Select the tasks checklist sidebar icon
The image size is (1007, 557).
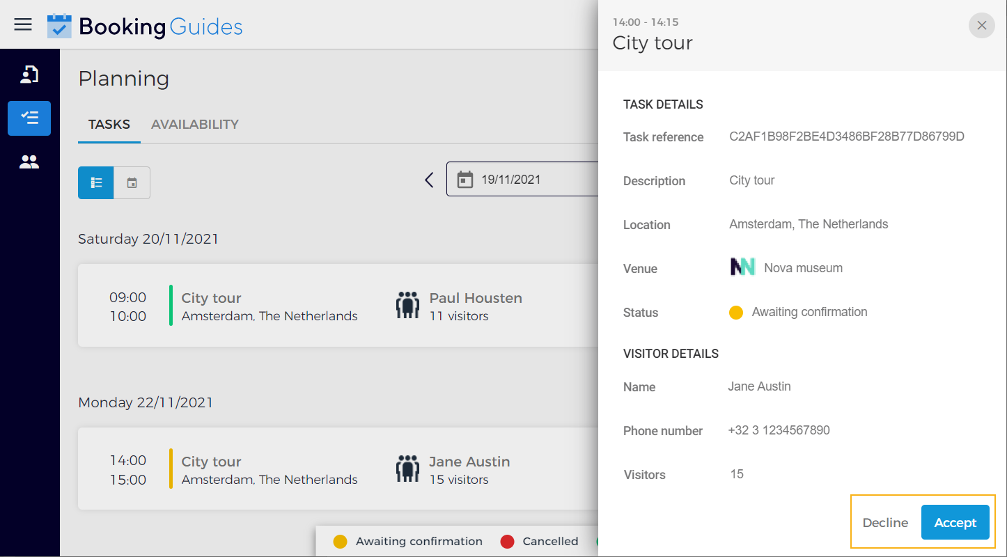(29, 118)
